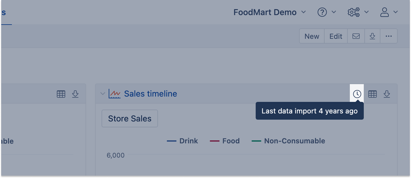Download the Sales timeline report
This screenshot has width=411, height=178.
click(387, 94)
